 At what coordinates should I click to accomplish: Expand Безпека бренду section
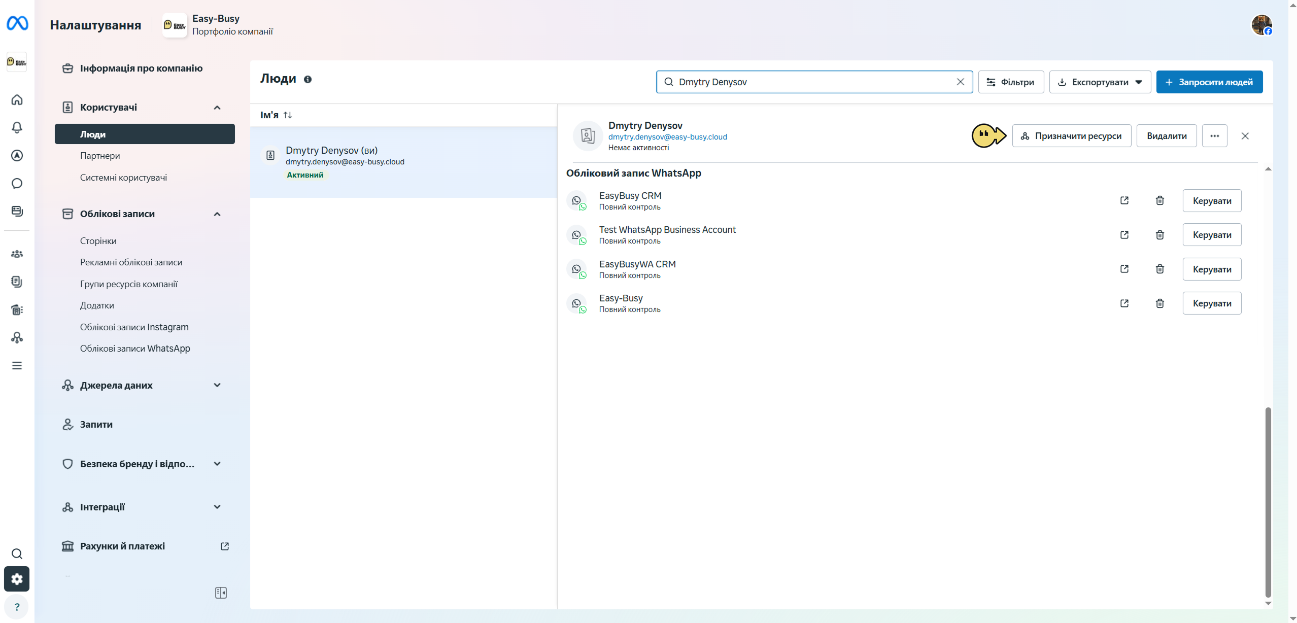click(x=217, y=464)
